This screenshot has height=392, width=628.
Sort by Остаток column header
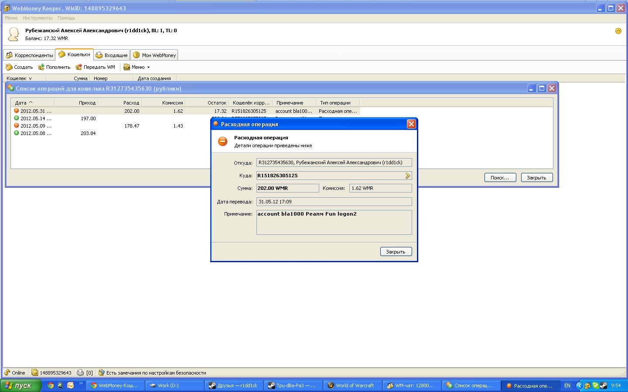coord(207,103)
